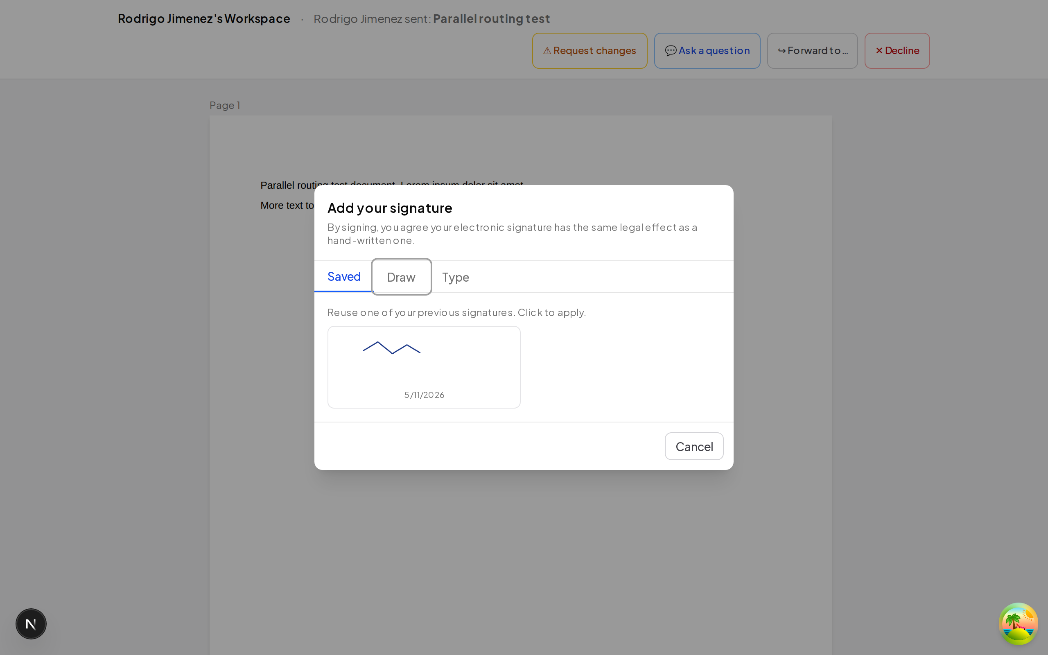Viewport: 1048px width, 655px height.
Task: Select the Type signature tab
Action: (456, 277)
